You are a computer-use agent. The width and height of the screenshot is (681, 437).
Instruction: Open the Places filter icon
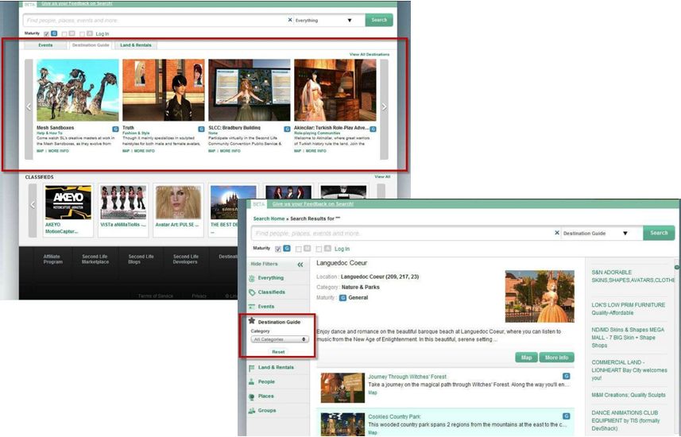click(252, 396)
